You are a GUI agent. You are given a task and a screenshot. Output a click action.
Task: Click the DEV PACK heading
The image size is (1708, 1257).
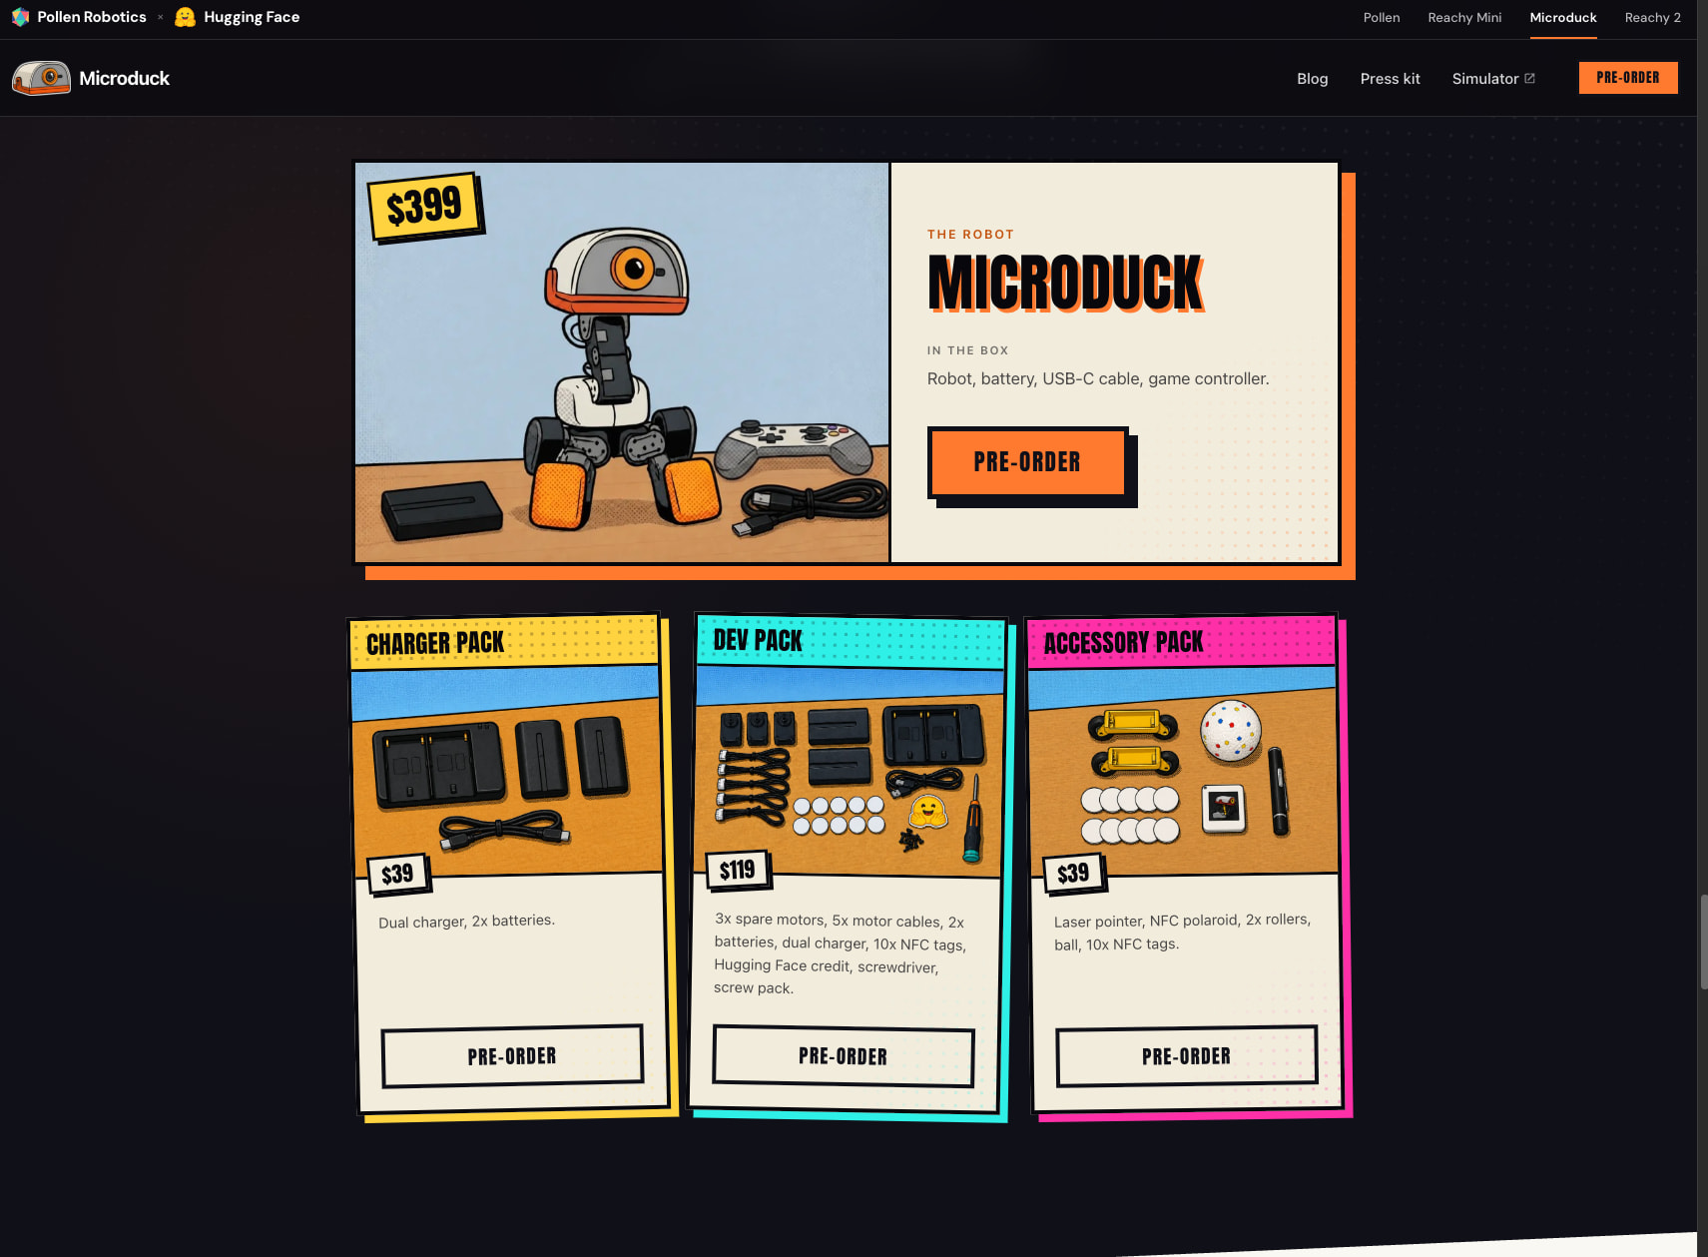[758, 640]
